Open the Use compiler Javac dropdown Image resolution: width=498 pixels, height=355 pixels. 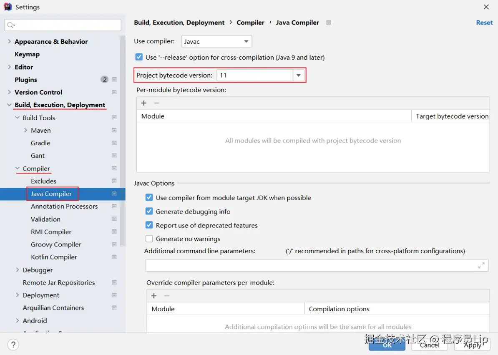(x=216, y=41)
